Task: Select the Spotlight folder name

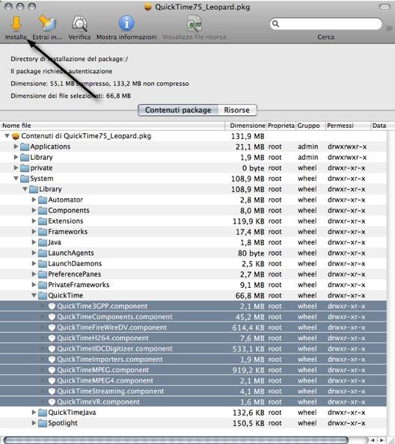Action: click(x=63, y=423)
